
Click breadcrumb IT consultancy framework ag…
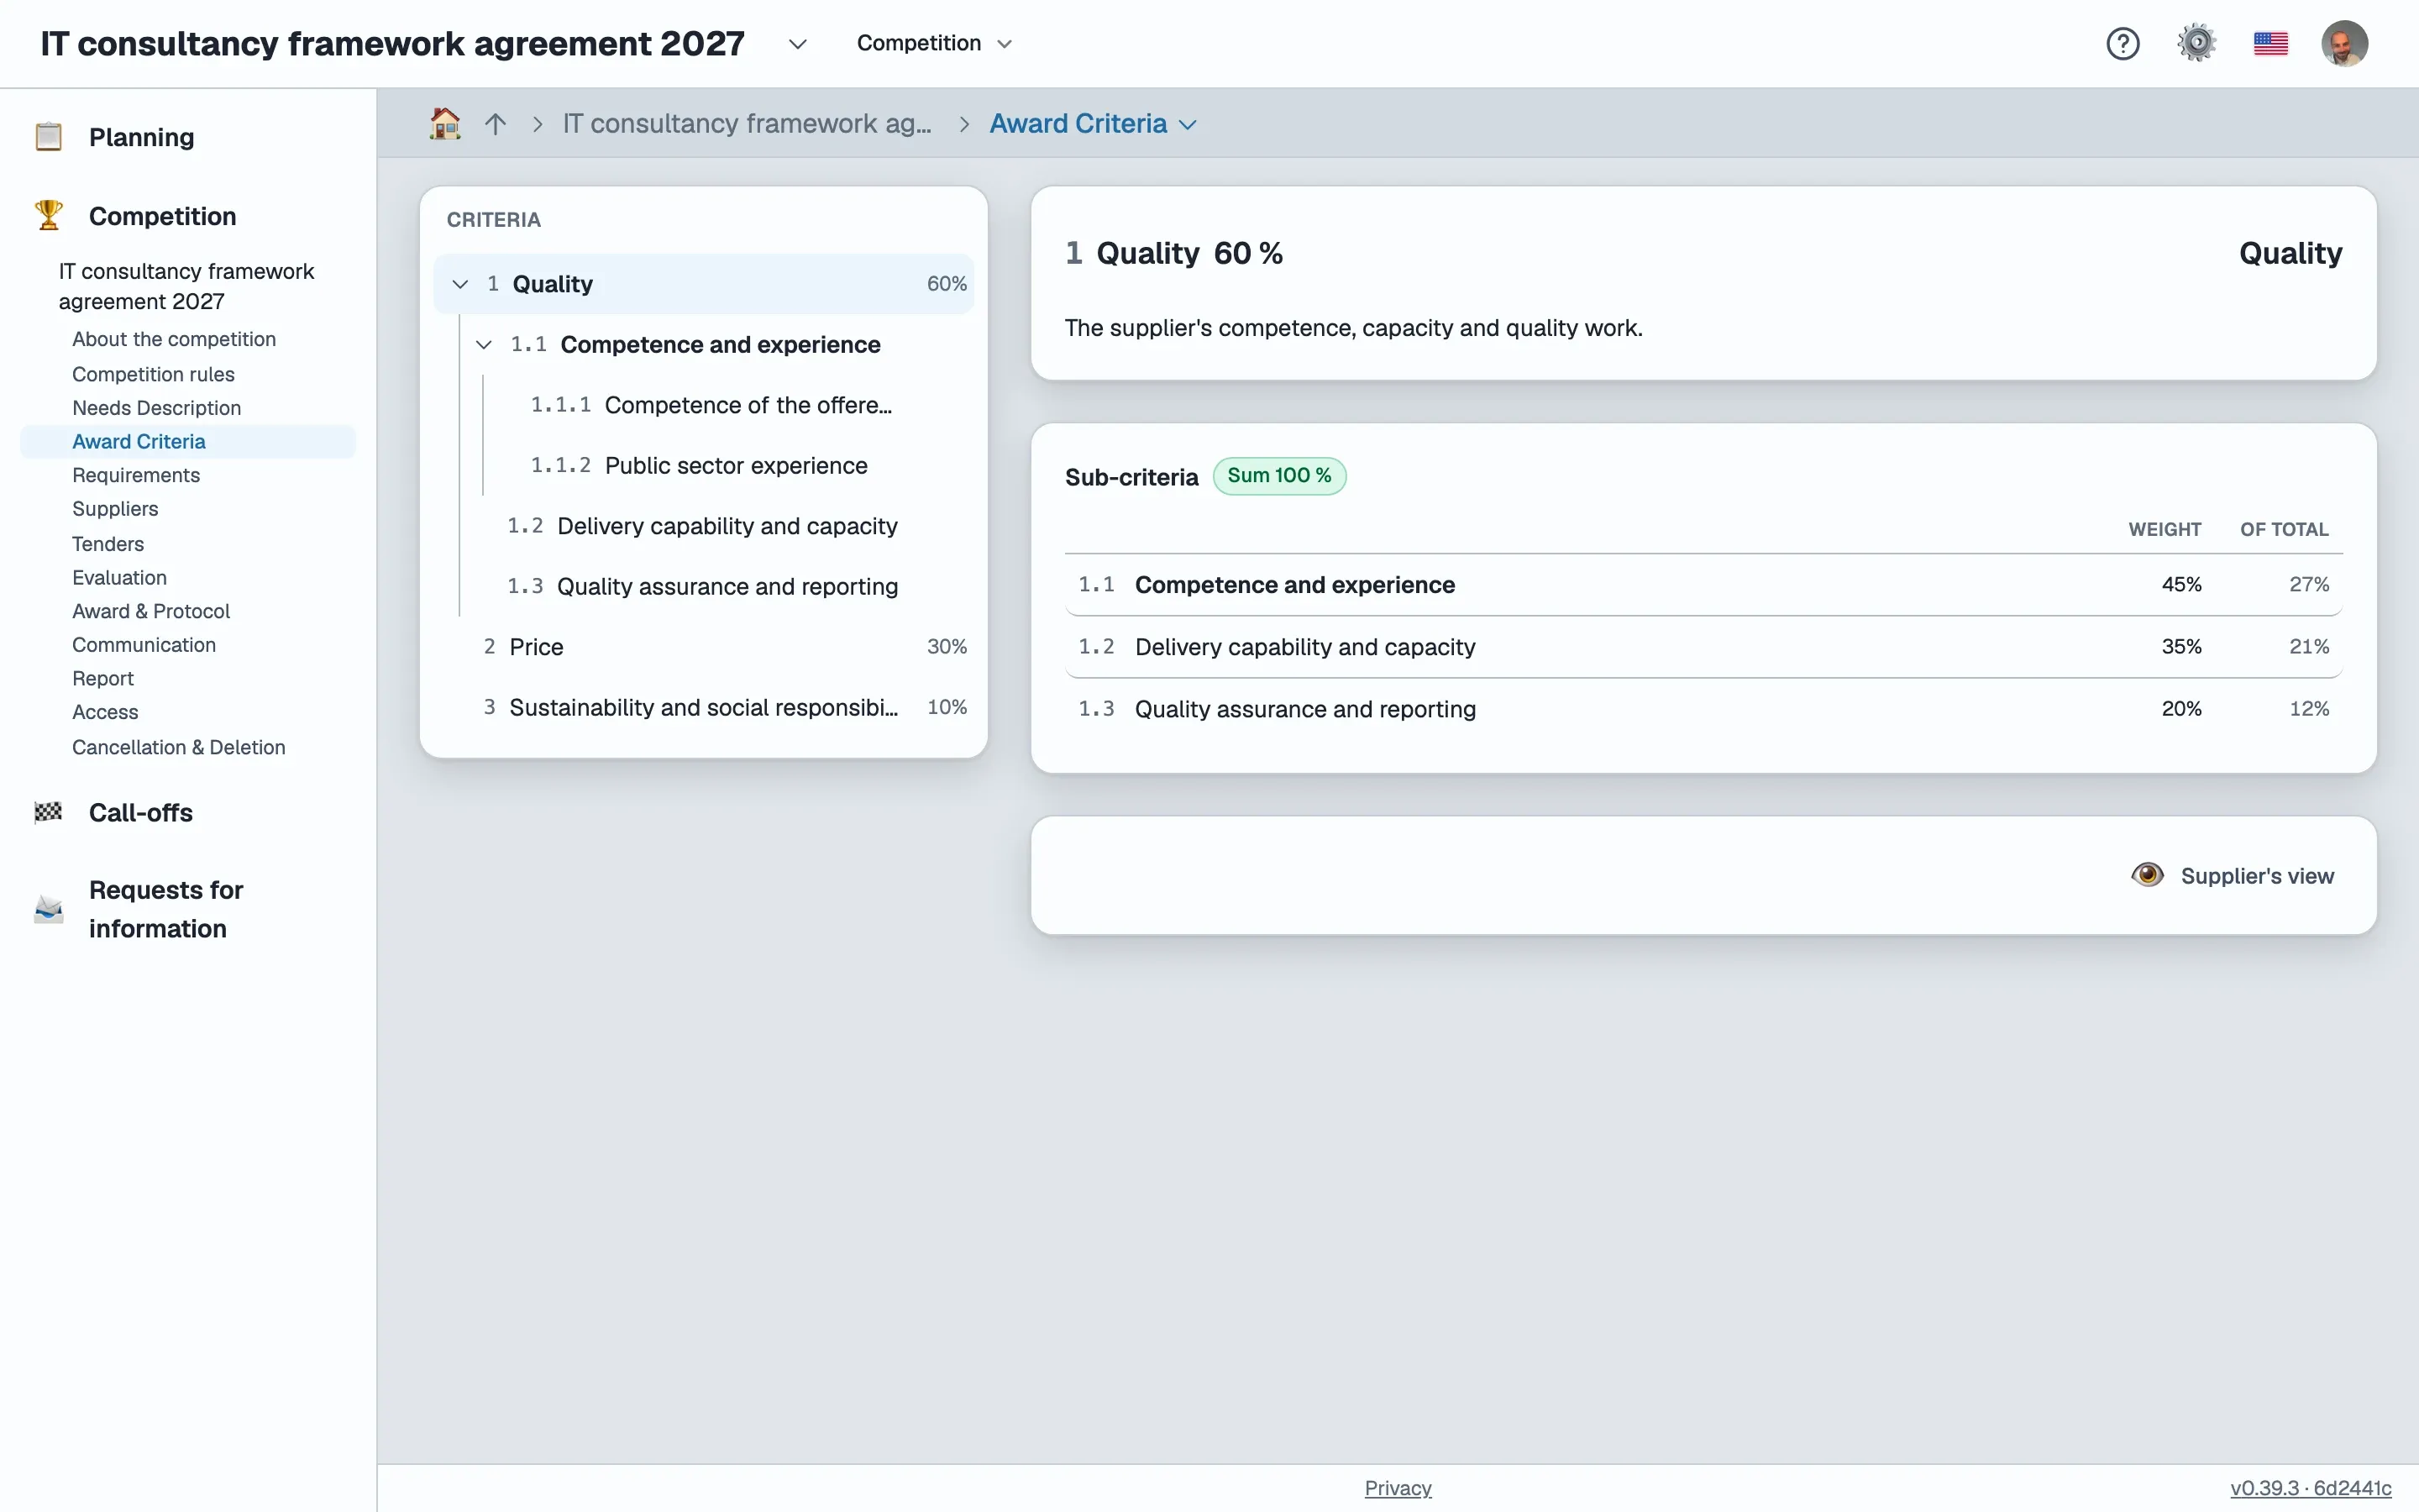(x=747, y=123)
